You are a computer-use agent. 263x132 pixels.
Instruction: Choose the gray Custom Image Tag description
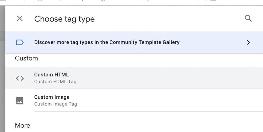(55, 104)
